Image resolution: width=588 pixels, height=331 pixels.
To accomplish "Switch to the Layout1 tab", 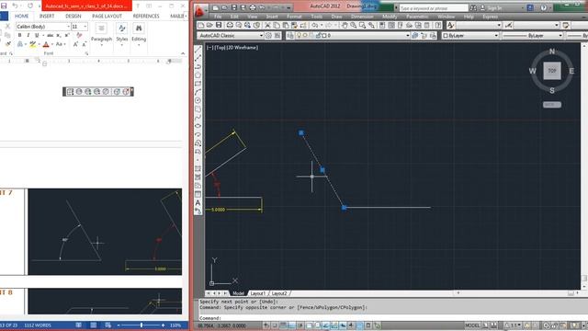I will (257, 293).
